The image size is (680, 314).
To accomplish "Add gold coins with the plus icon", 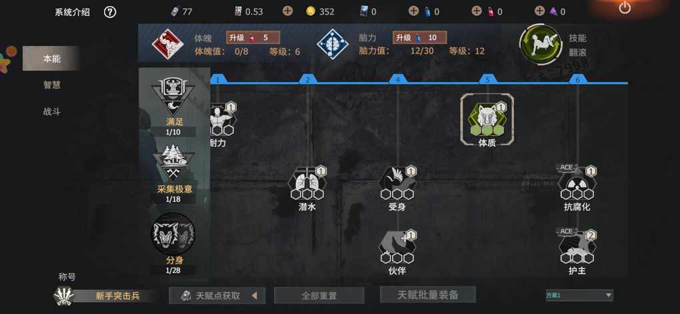I will (x=287, y=11).
